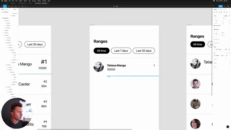Image resolution: width=231 pixels, height=130 pixels.
Task: Click the horizontal canvas scrollbar
Action: coord(84,129)
